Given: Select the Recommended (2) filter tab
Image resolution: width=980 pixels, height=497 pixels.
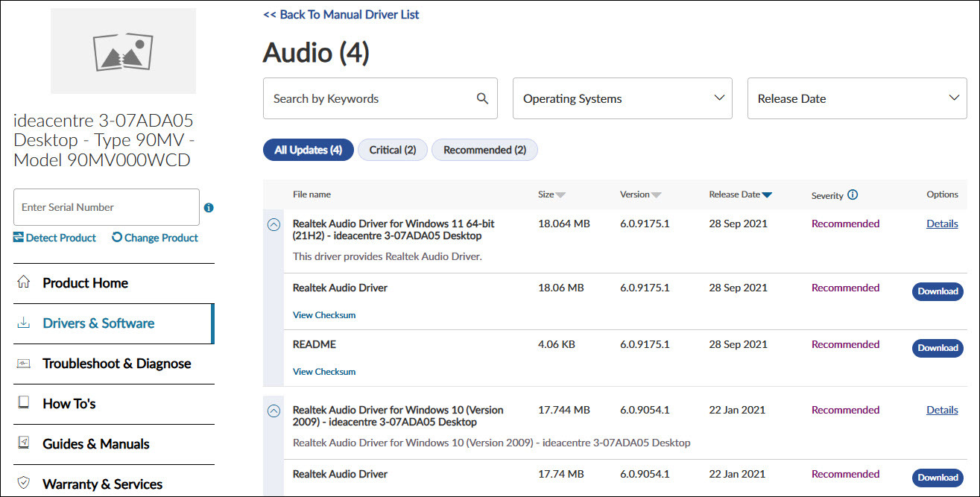Looking at the screenshot, I should click(x=484, y=150).
